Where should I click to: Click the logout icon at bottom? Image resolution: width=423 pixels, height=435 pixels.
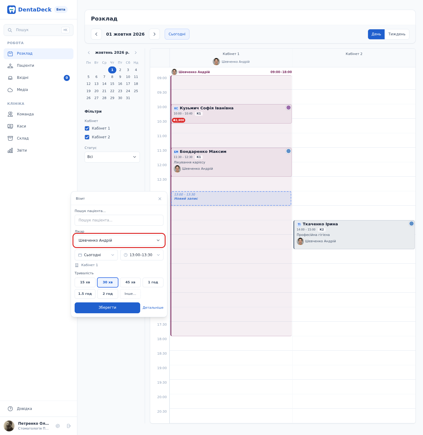pyautogui.click(x=69, y=426)
